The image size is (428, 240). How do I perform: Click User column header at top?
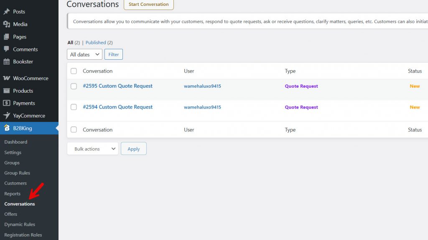click(x=189, y=71)
